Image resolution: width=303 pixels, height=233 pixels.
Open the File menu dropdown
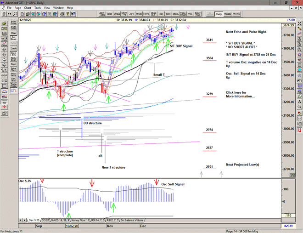(x=9, y=8)
